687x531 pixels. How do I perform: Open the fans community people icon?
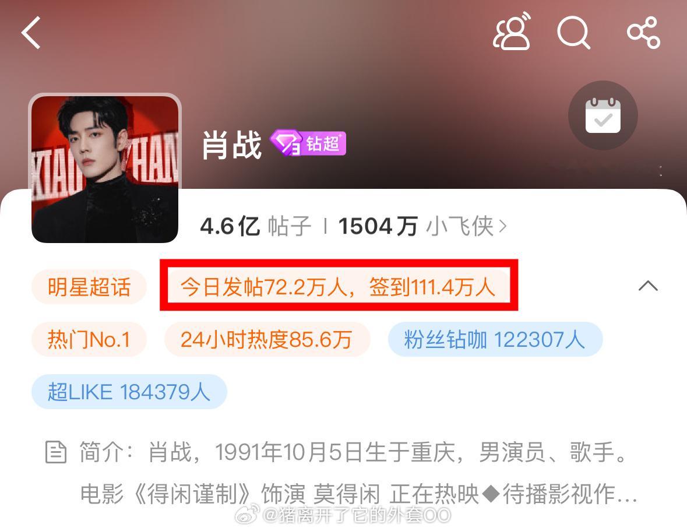pos(512,31)
